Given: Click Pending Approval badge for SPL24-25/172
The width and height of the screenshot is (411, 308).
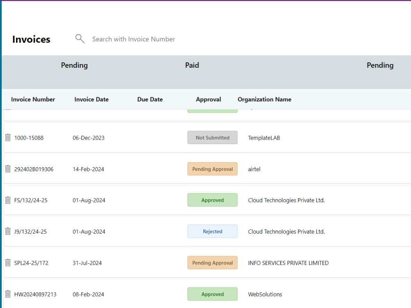Looking at the screenshot, I should coord(212,262).
